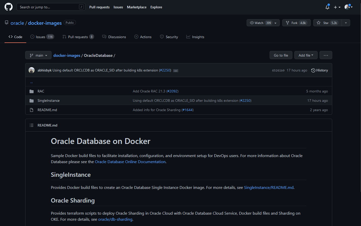Screen dimensions: 361x226
Task: Click the Go to file button
Action: [x=281, y=55]
